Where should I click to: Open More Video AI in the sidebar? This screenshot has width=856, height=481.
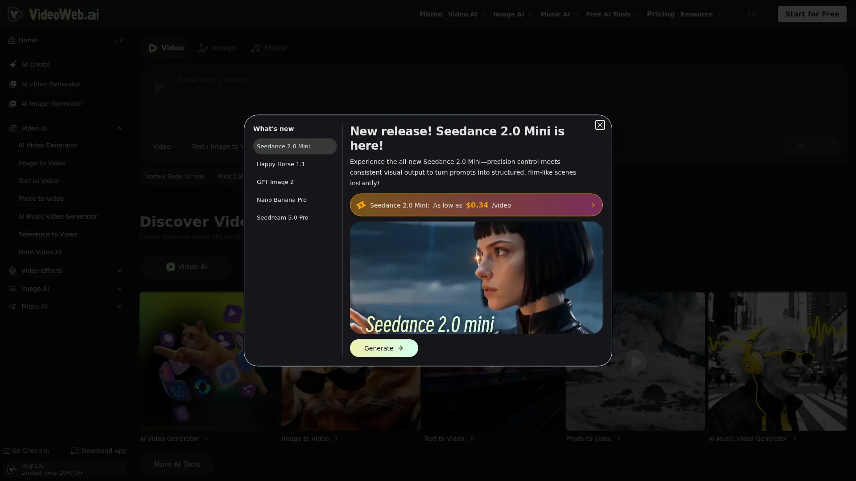40,252
